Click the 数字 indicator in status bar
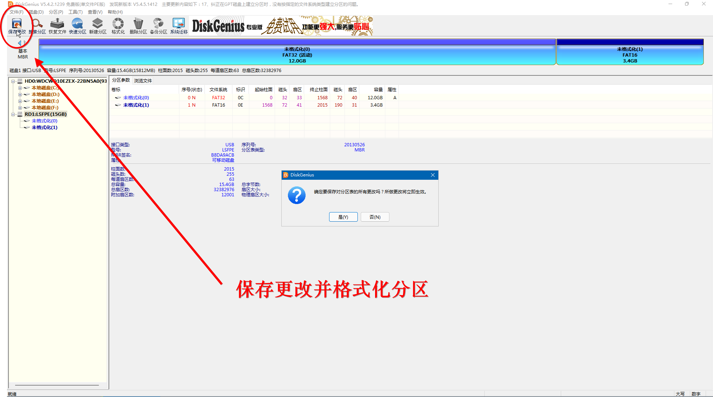 point(696,394)
